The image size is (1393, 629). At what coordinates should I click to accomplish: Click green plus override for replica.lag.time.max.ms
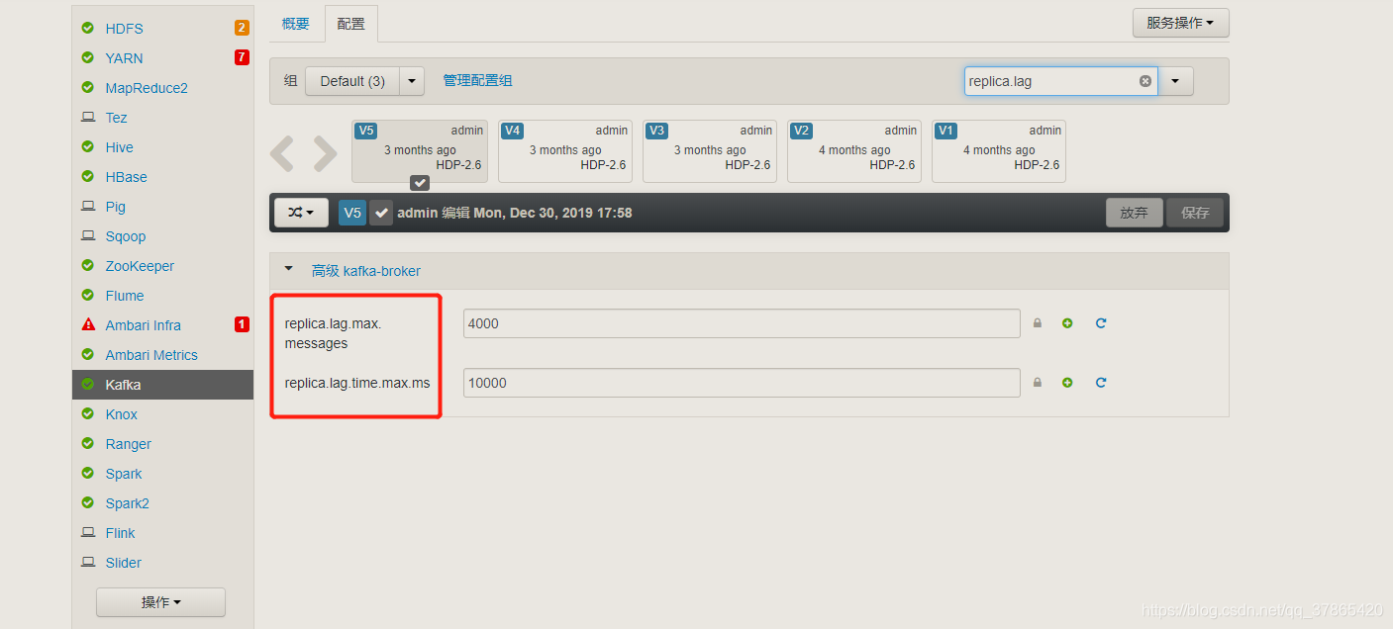click(1067, 383)
